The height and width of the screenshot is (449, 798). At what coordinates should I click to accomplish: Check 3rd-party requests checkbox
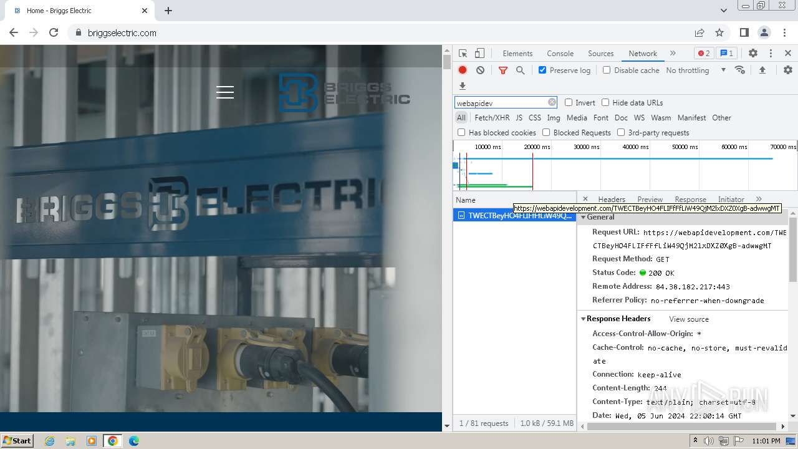tap(621, 132)
